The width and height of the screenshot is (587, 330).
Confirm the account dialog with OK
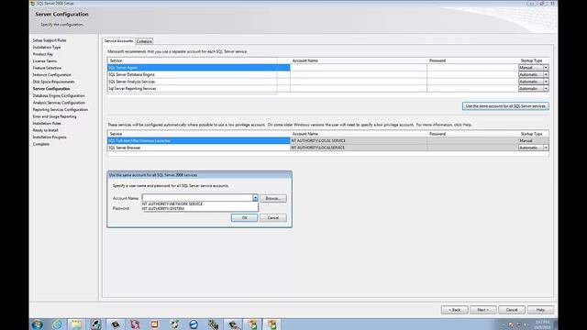pos(245,218)
